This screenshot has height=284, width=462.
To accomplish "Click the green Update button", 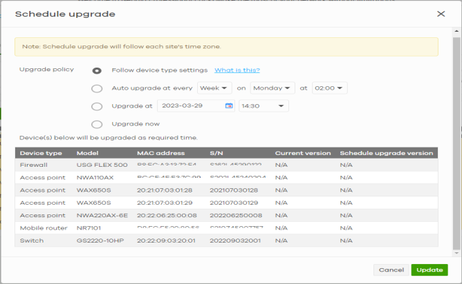I will pyautogui.click(x=429, y=270).
